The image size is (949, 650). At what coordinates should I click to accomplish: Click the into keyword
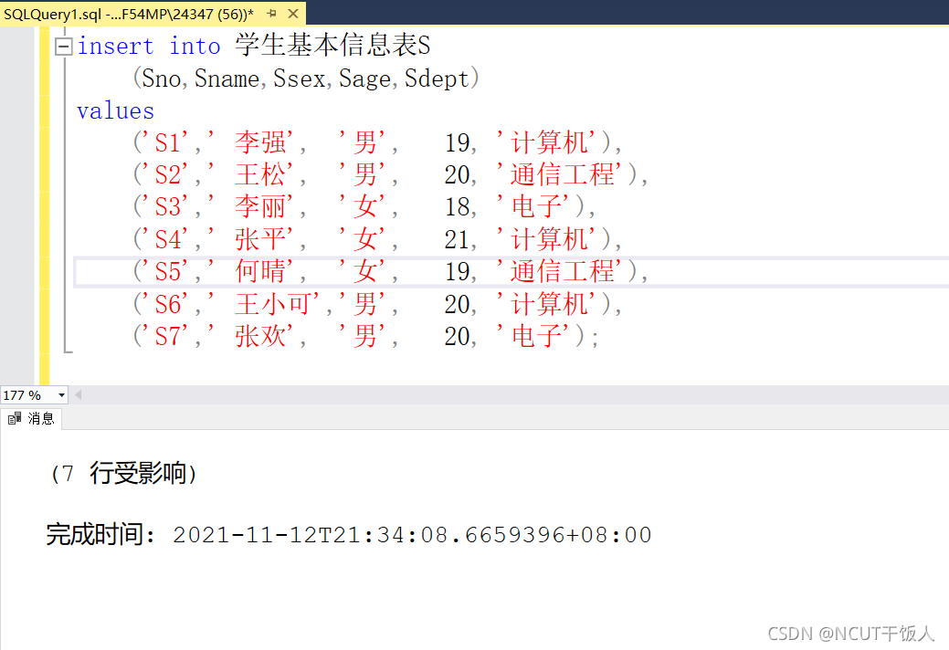[195, 46]
